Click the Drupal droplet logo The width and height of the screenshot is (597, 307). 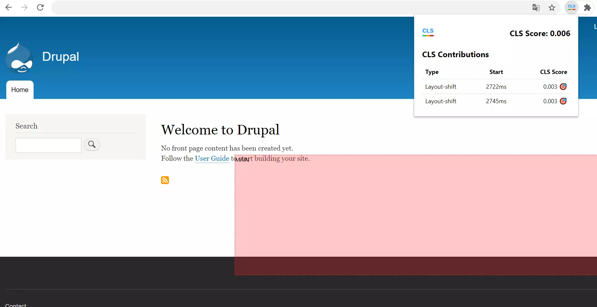click(x=19, y=58)
